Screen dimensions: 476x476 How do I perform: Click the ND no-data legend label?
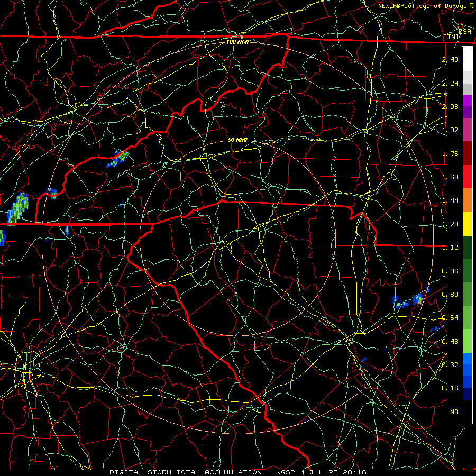[x=454, y=412]
